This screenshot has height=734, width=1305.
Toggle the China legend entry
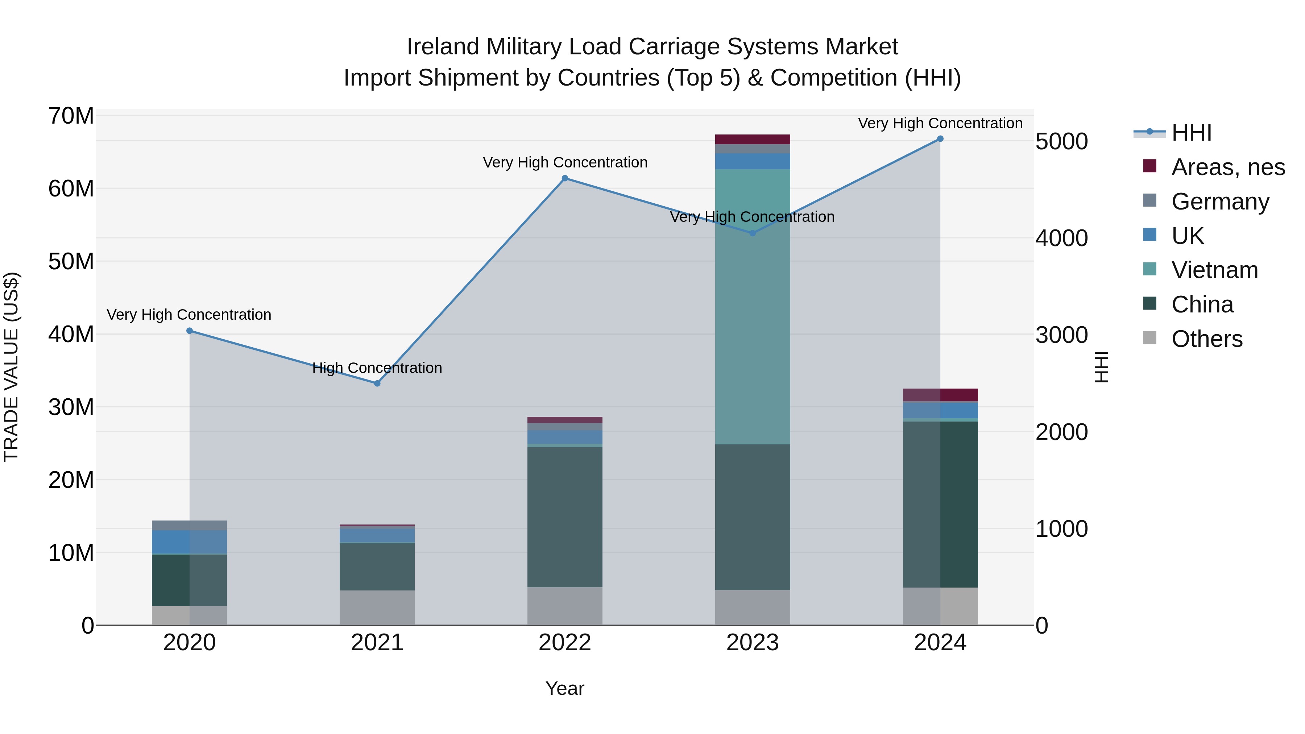tap(1189, 304)
